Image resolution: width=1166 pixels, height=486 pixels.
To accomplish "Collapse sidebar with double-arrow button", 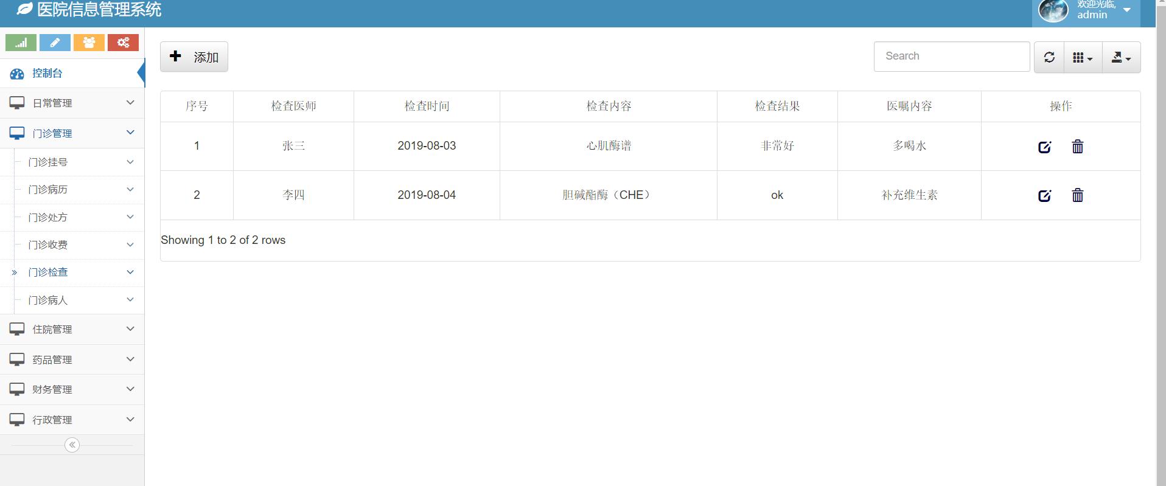I will tap(72, 445).
